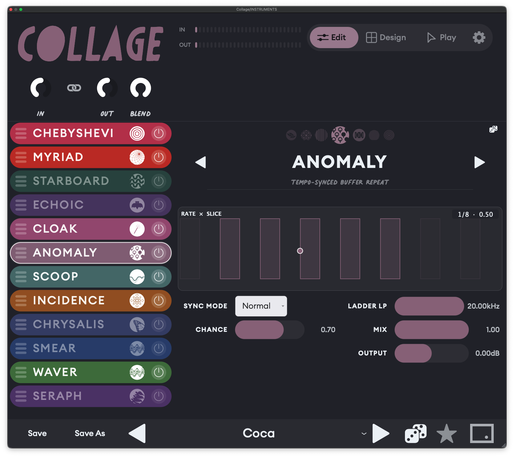Select the Waver effect name
The image size is (514, 457).
(55, 372)
